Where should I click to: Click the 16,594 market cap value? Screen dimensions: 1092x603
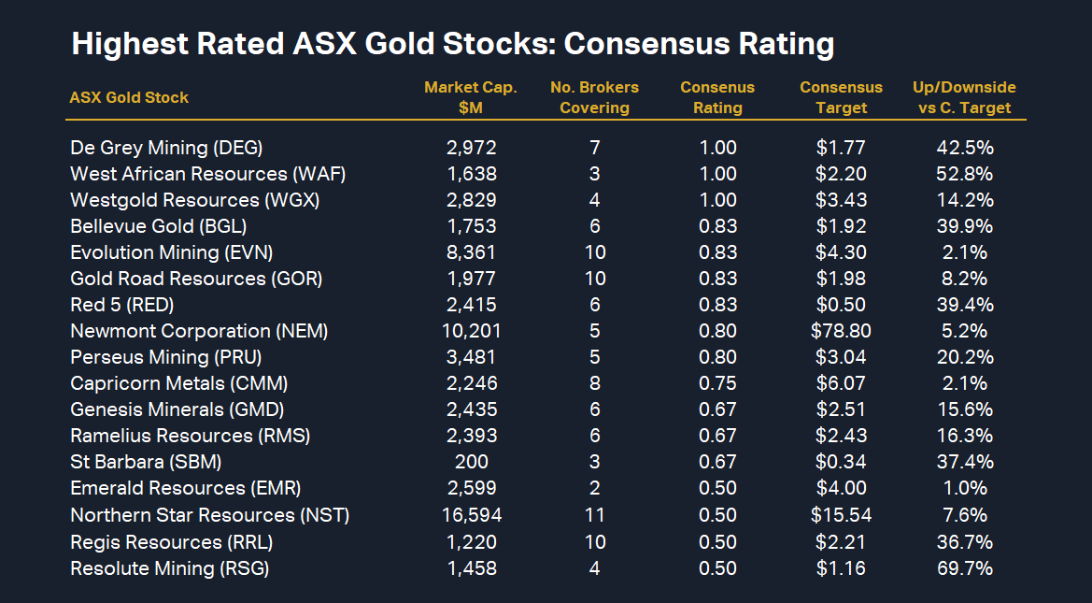point(471,515)
